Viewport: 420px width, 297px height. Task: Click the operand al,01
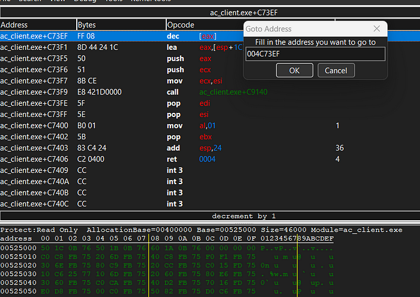[x=208, y=125]
